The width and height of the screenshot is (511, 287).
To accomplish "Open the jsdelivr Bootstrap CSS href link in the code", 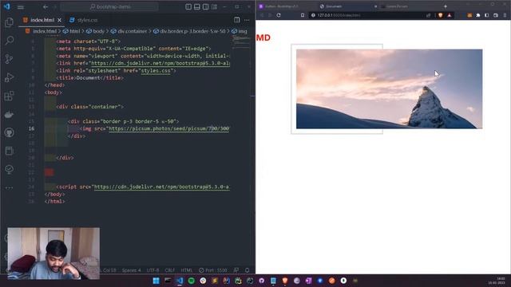I will coord(160,63).
